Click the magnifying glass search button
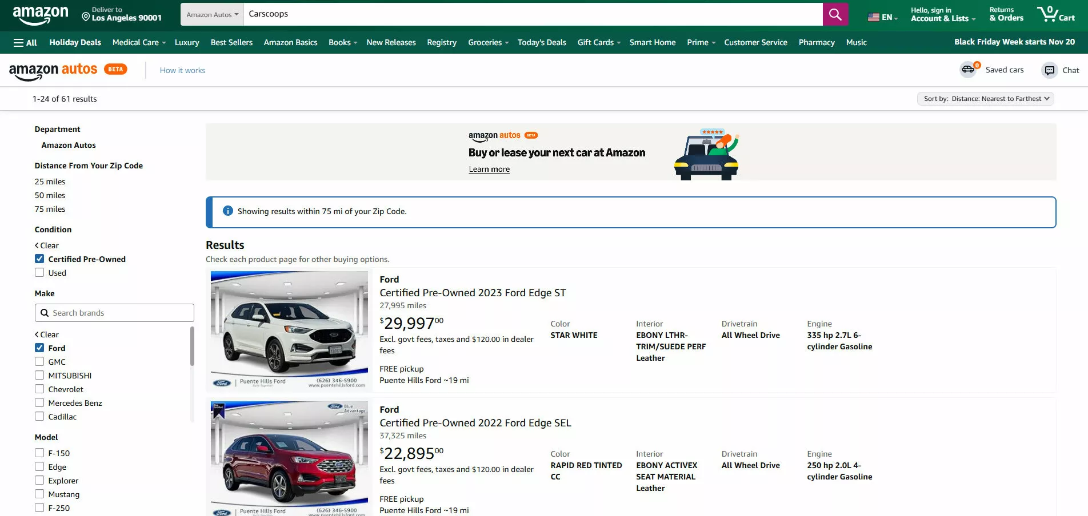The height and width of the screenshot is (516, 1088). pyautogui.click(x=835, y=14)
